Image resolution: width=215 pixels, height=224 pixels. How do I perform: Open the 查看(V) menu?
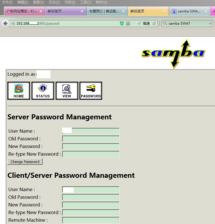(39, 2)
